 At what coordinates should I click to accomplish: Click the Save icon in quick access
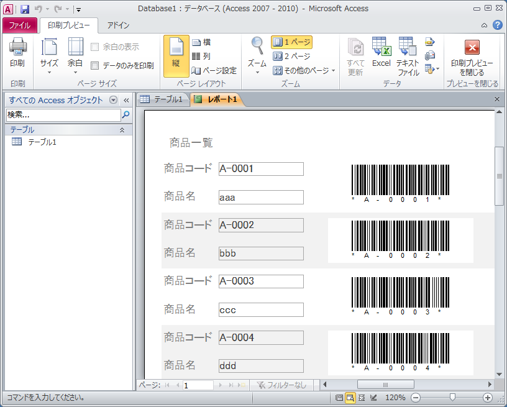pos(25,9)
